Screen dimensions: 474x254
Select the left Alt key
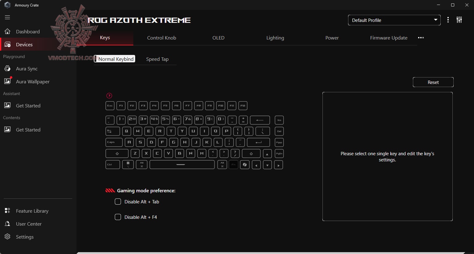coord(142,164)
